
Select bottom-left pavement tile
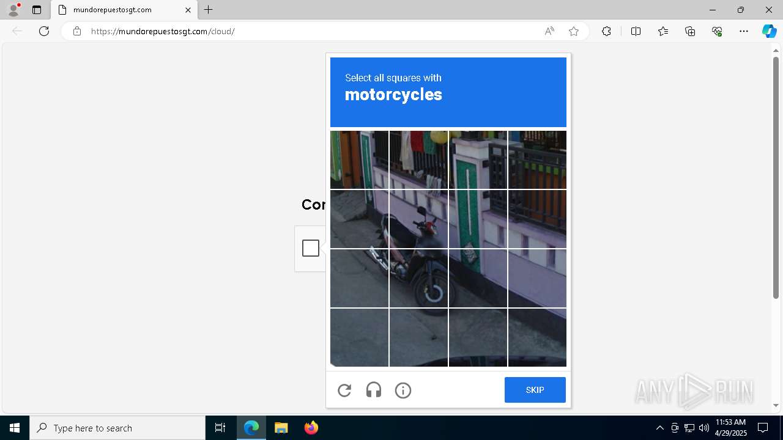coord(359,337)
